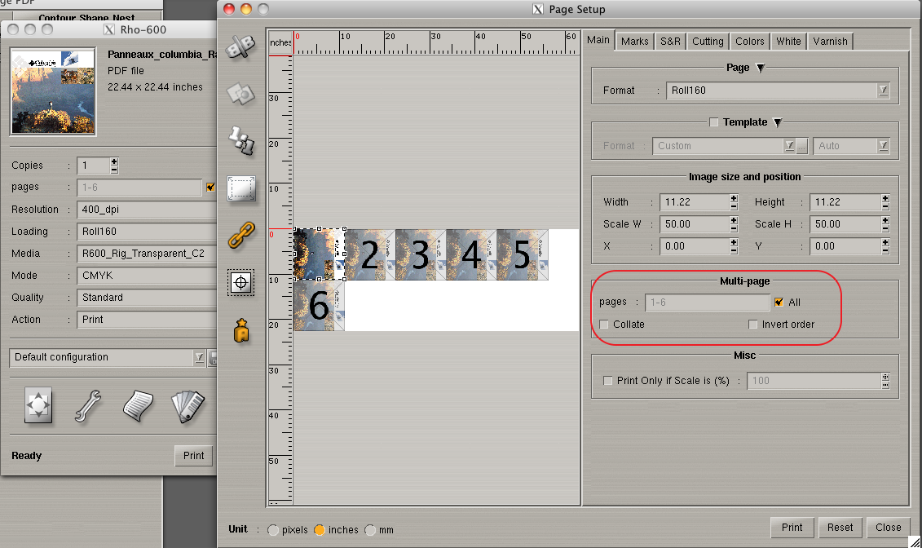Open the wrench settings icon
Viewport: 922px width, 548px height.
87,405
